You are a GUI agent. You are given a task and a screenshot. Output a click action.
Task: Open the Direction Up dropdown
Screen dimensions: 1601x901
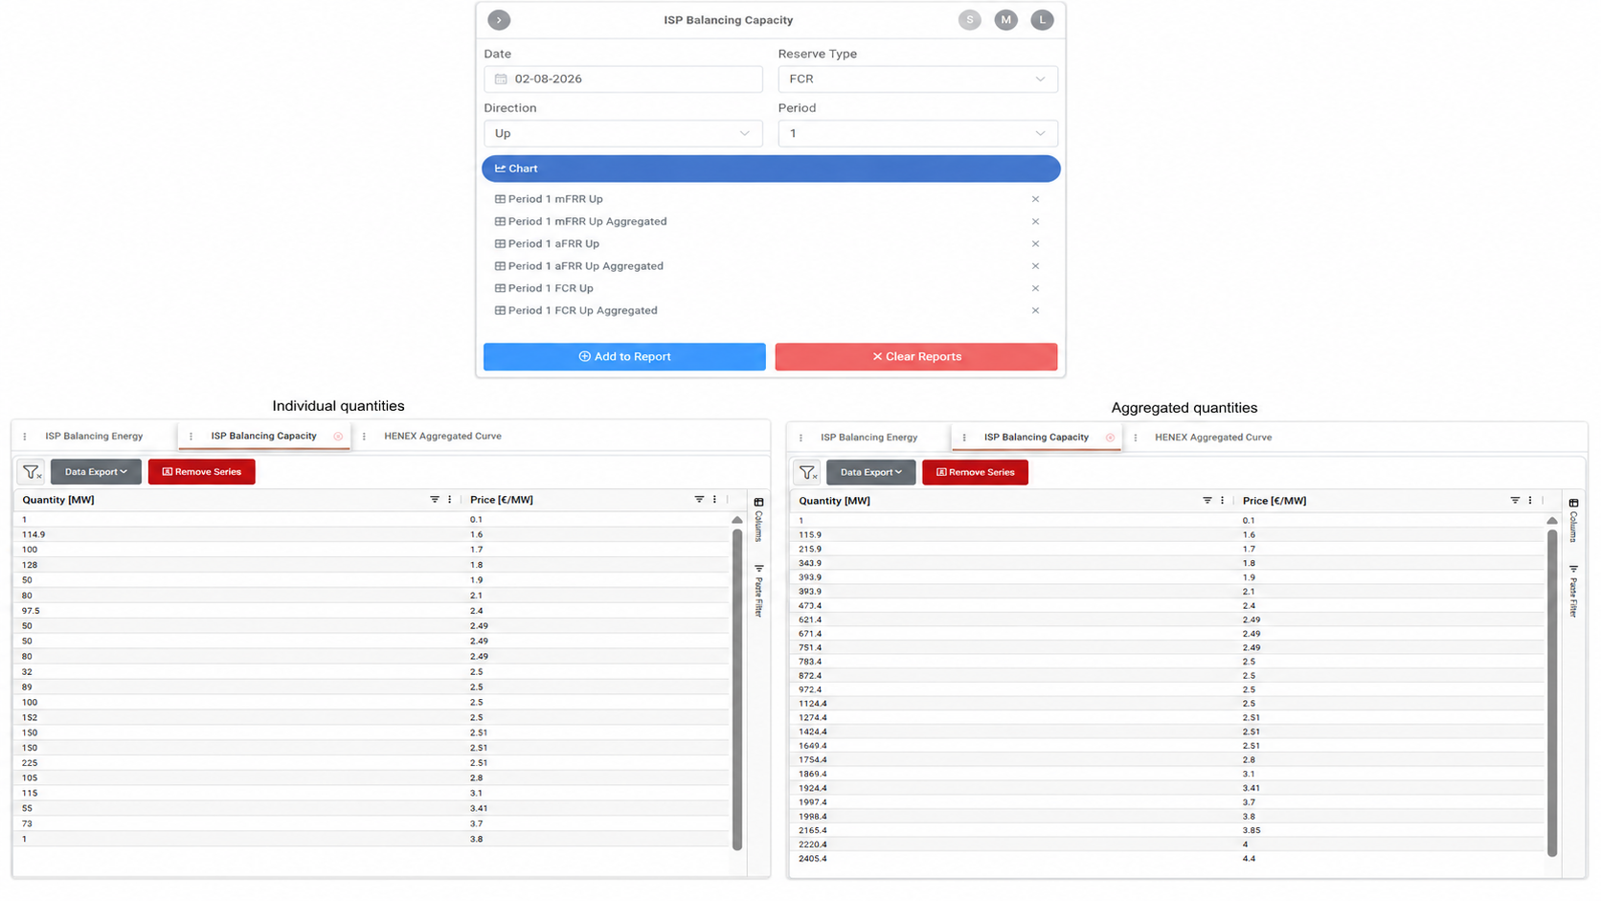(x=622, y=134)
